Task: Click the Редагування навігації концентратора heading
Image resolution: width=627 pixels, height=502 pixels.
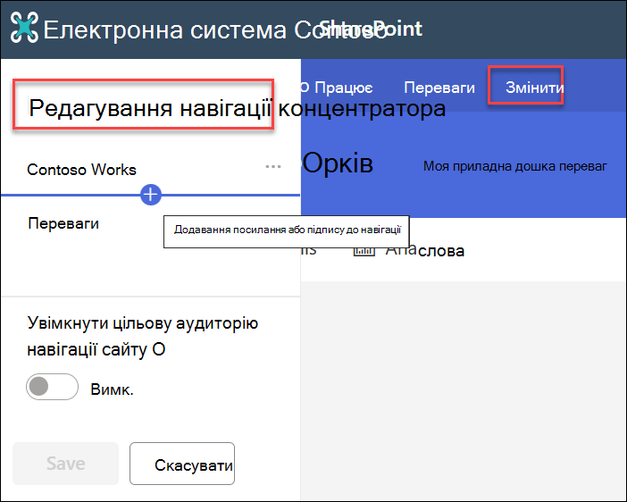Action: coord(237,108)
